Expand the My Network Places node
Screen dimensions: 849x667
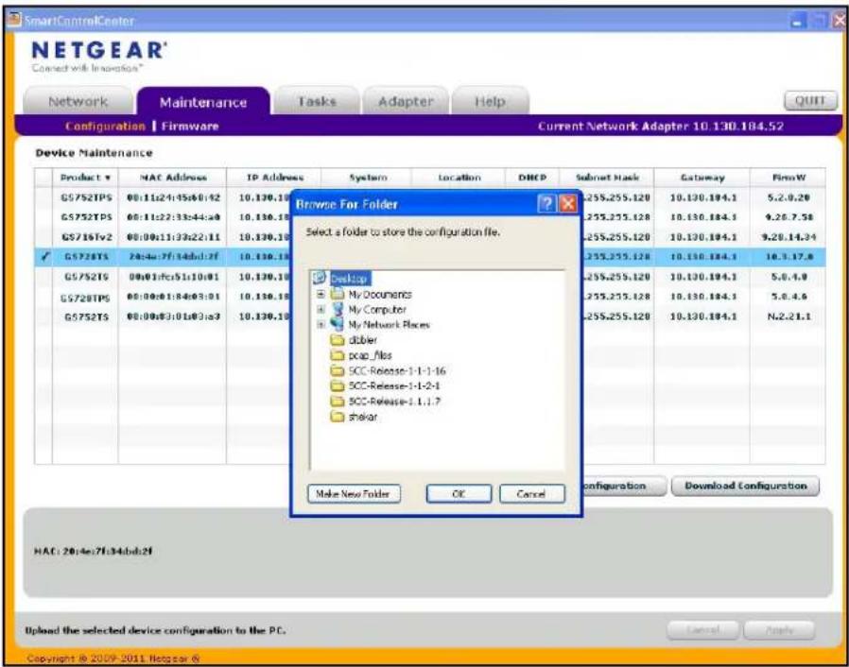click(321, 325)
